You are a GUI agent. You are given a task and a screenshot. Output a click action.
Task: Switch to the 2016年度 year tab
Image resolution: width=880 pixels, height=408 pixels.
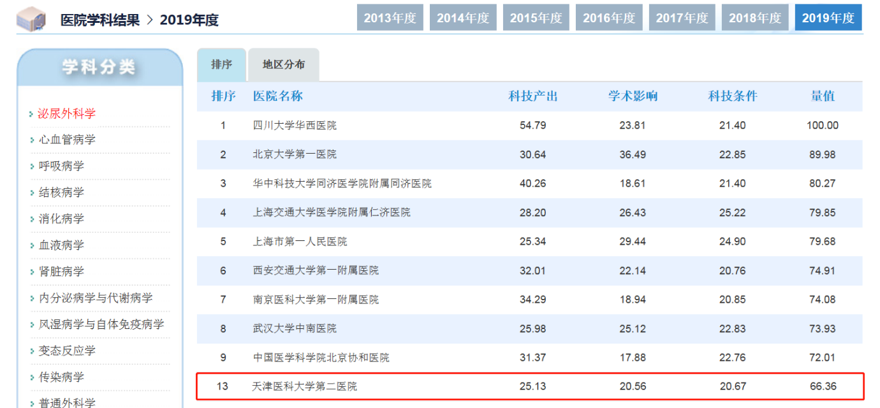pyautogui.click(x=609, y=18)
